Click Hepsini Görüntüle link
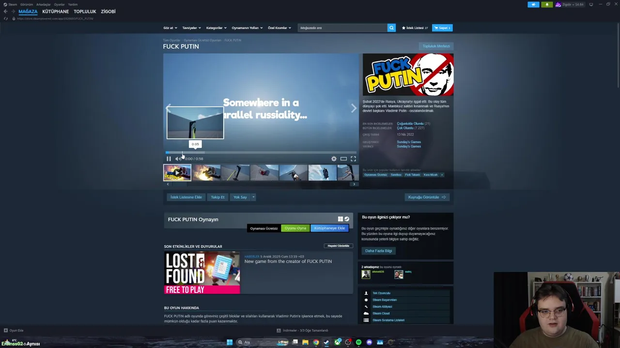The height and width of the screenshot is (348, 620). coord(338,246)
